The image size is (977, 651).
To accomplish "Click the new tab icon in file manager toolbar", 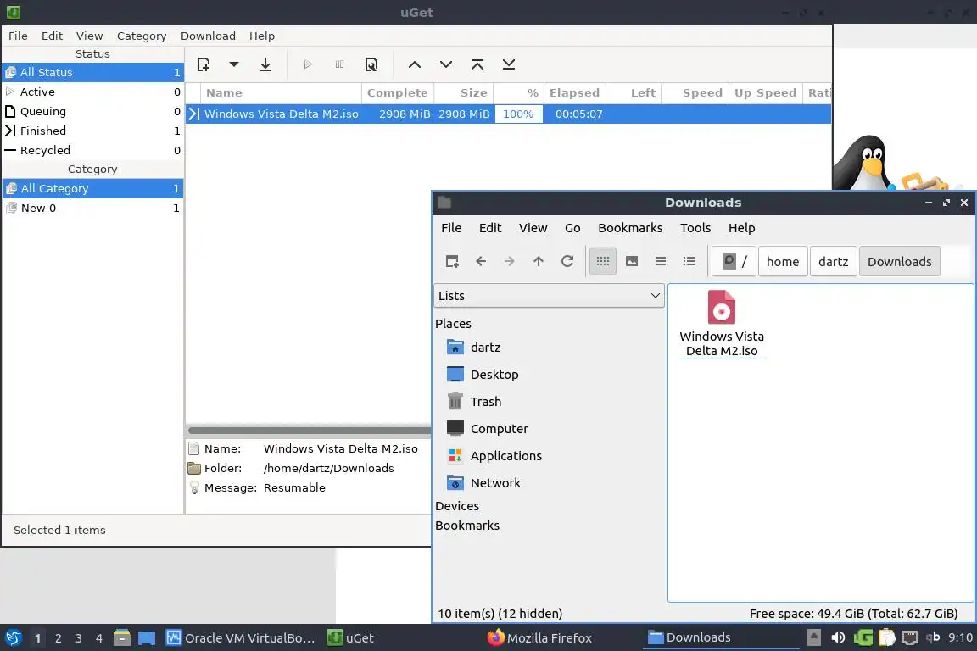I will coord(452,262).
